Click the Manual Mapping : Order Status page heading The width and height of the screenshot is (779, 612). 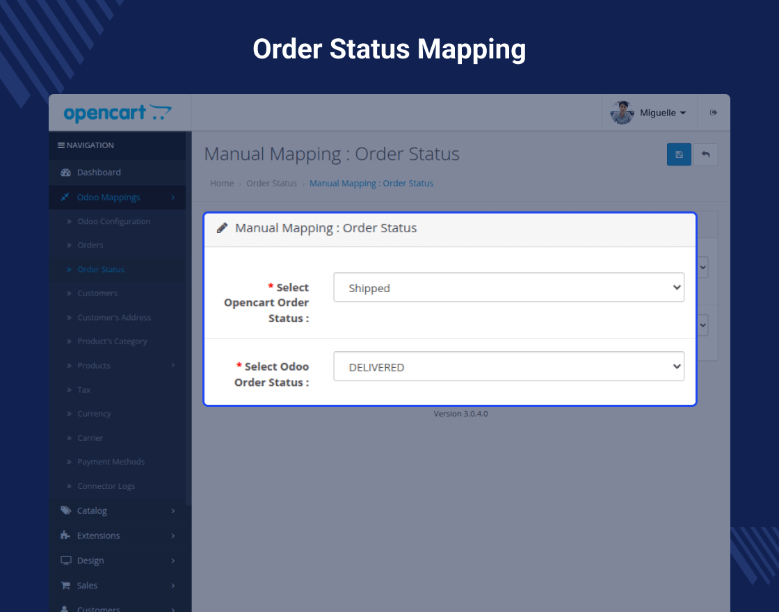coord(331,154)
